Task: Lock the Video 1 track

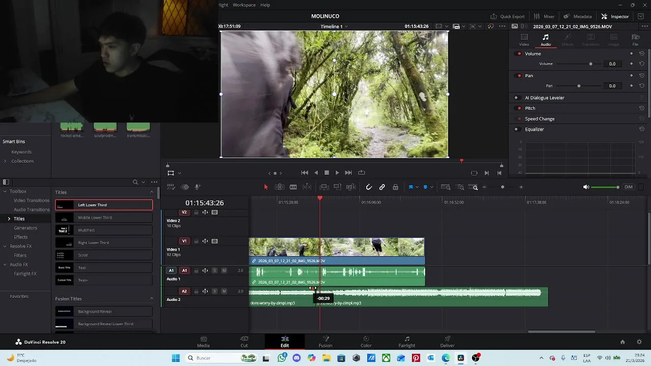Action: pos(196,241)
